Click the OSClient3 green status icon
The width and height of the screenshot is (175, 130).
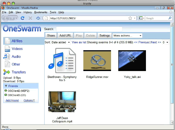point(6,95)
